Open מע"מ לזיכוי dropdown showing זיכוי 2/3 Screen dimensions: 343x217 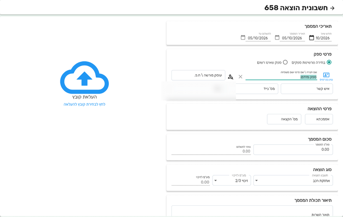pyautogui.click(x=232, y=180)
